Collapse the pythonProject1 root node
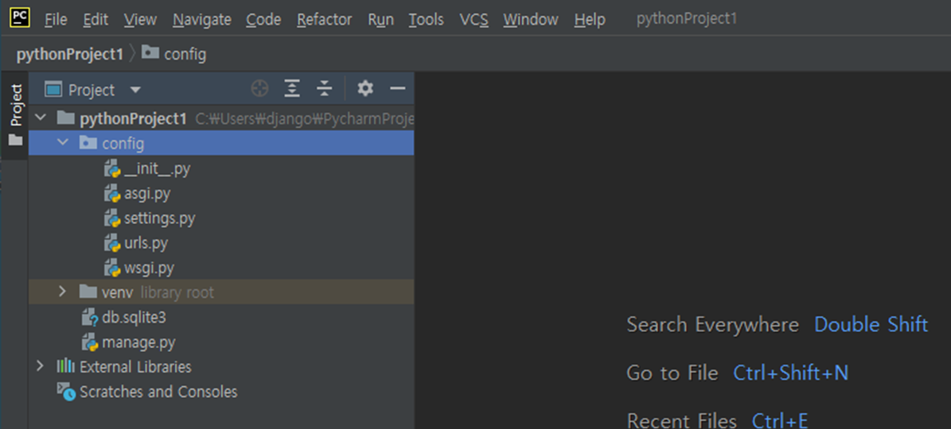The height and width of the screenshot is (429, 951). pyautogui.click(x=41, y=118)
